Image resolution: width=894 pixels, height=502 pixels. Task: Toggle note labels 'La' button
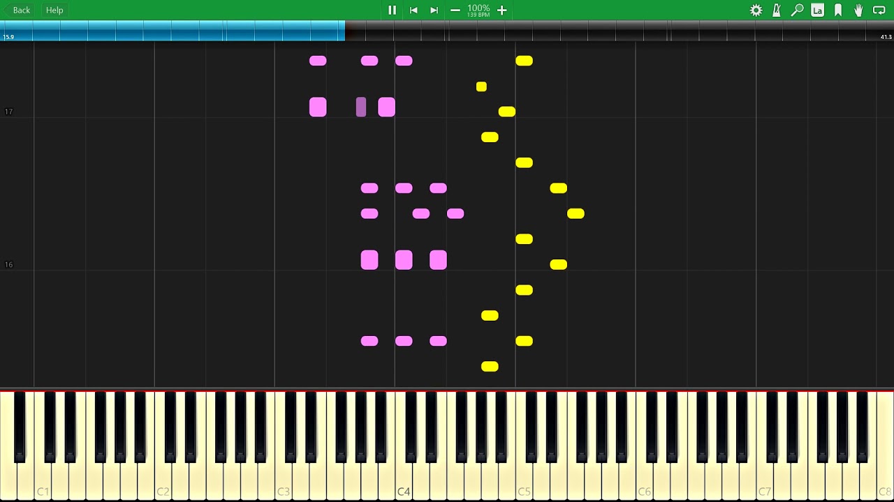[817, 10]
